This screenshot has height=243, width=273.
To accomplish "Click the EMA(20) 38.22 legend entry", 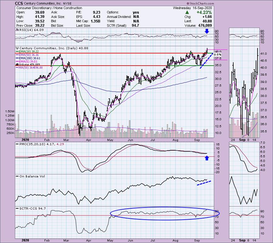I will coord(27,52).
